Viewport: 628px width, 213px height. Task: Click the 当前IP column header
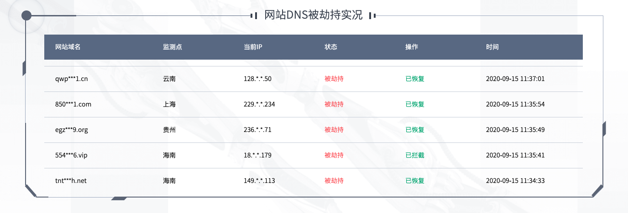pyautogui.click(x=253, y=47)
